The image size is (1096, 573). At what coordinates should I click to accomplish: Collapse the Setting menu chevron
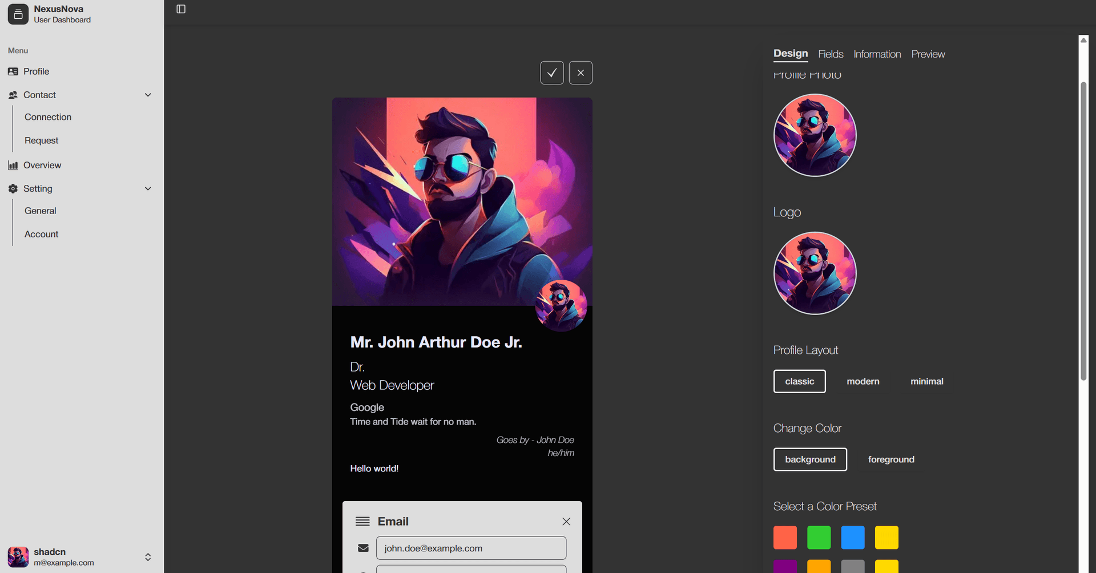pyautogui.click(x=148, y=189)
